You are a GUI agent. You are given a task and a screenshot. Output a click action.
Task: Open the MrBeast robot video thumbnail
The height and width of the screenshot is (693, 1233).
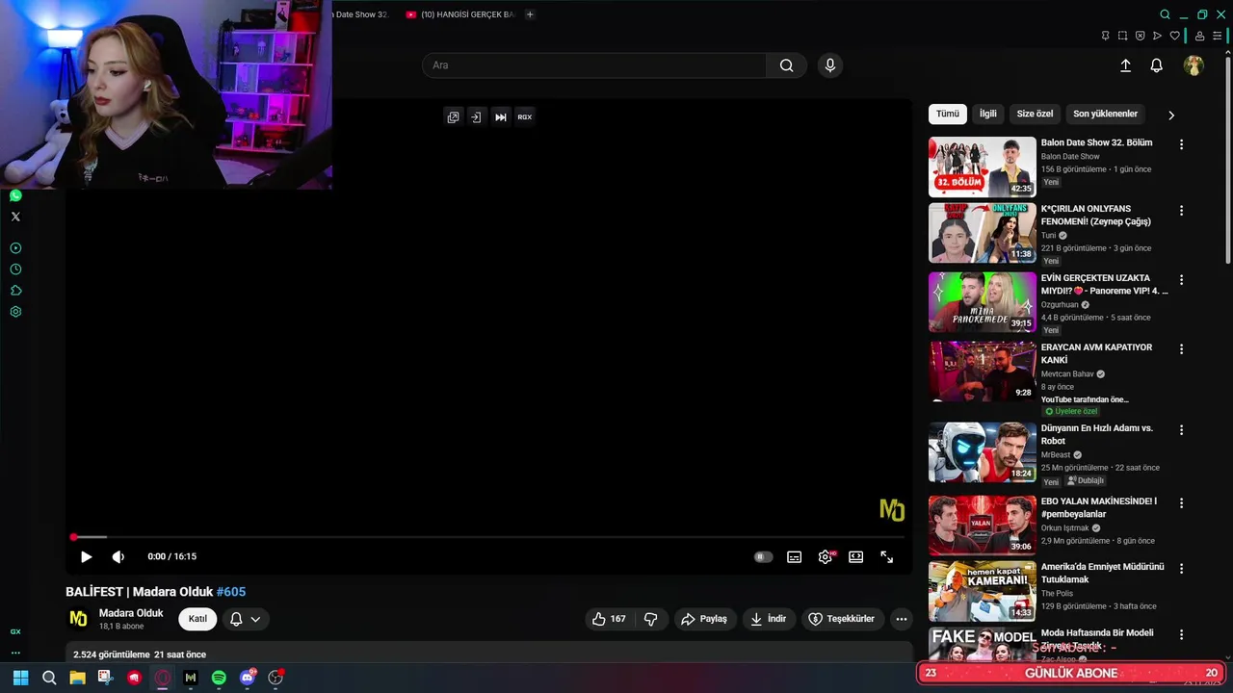tap(983, 451)
